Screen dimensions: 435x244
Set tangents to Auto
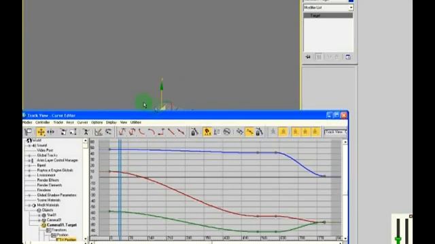(x=122, y=132)
